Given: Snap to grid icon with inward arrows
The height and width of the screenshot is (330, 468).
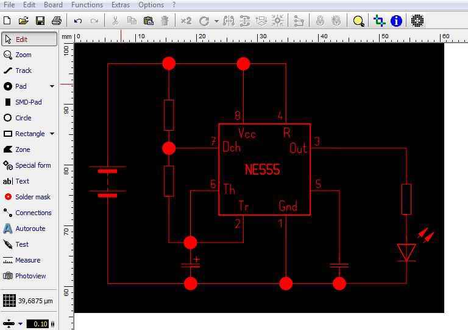Looking at the screenshot, I should pos(278,21).
